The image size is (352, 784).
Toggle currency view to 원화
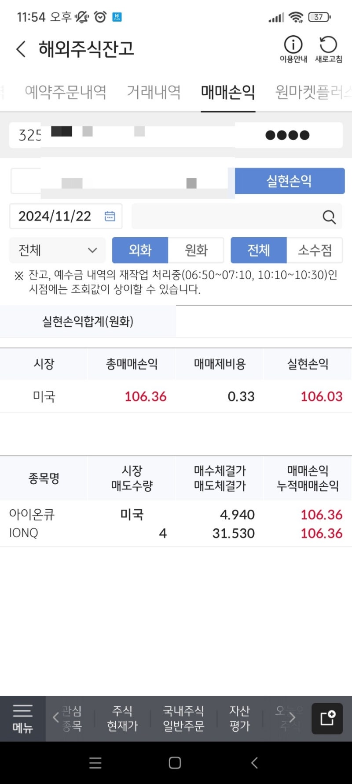[x=196, y=250]
